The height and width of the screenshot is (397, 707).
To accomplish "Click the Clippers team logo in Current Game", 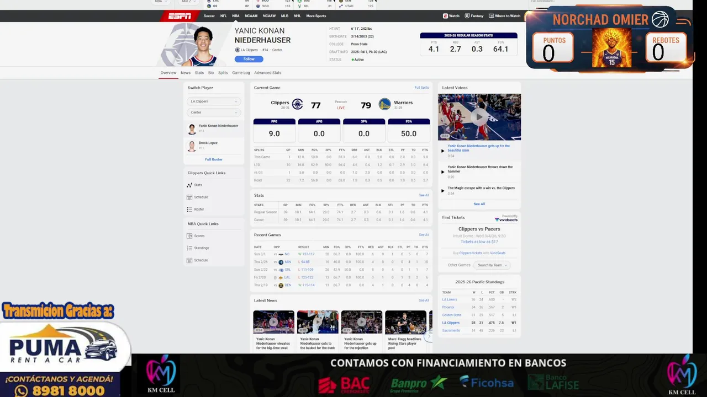I will point(297,104).
